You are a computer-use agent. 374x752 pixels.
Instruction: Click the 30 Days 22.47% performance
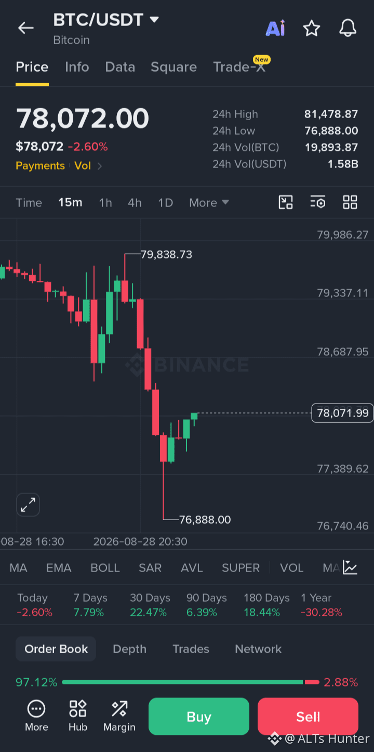coord(150,605)
